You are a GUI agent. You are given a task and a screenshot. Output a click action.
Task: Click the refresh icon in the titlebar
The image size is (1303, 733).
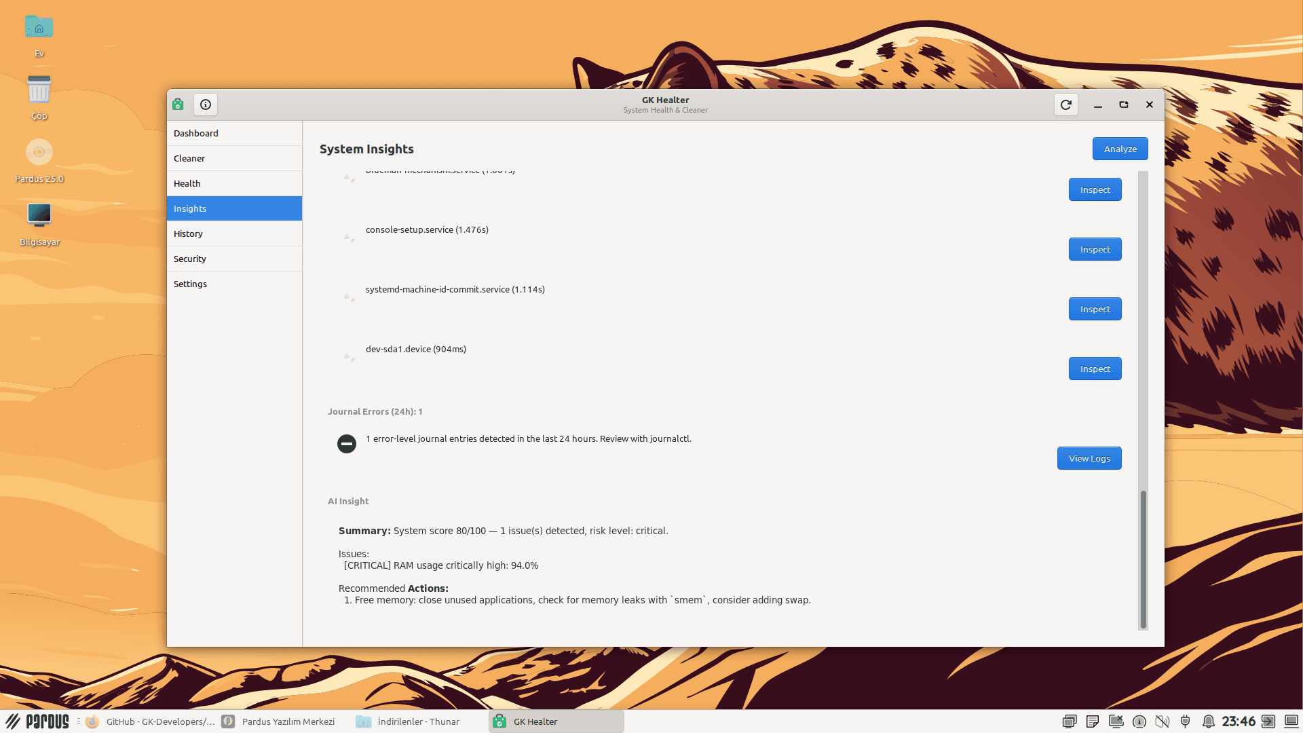[x=1065, y=105]
